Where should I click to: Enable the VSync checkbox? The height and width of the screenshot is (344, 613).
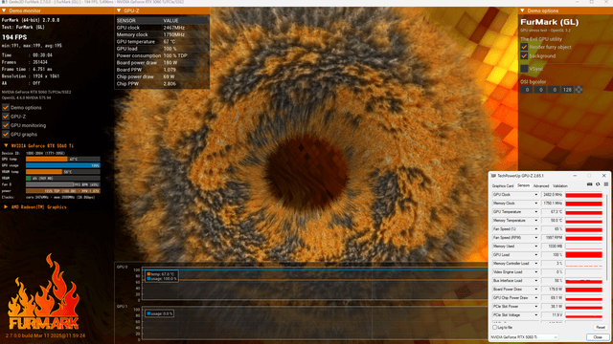pos(524,69)
